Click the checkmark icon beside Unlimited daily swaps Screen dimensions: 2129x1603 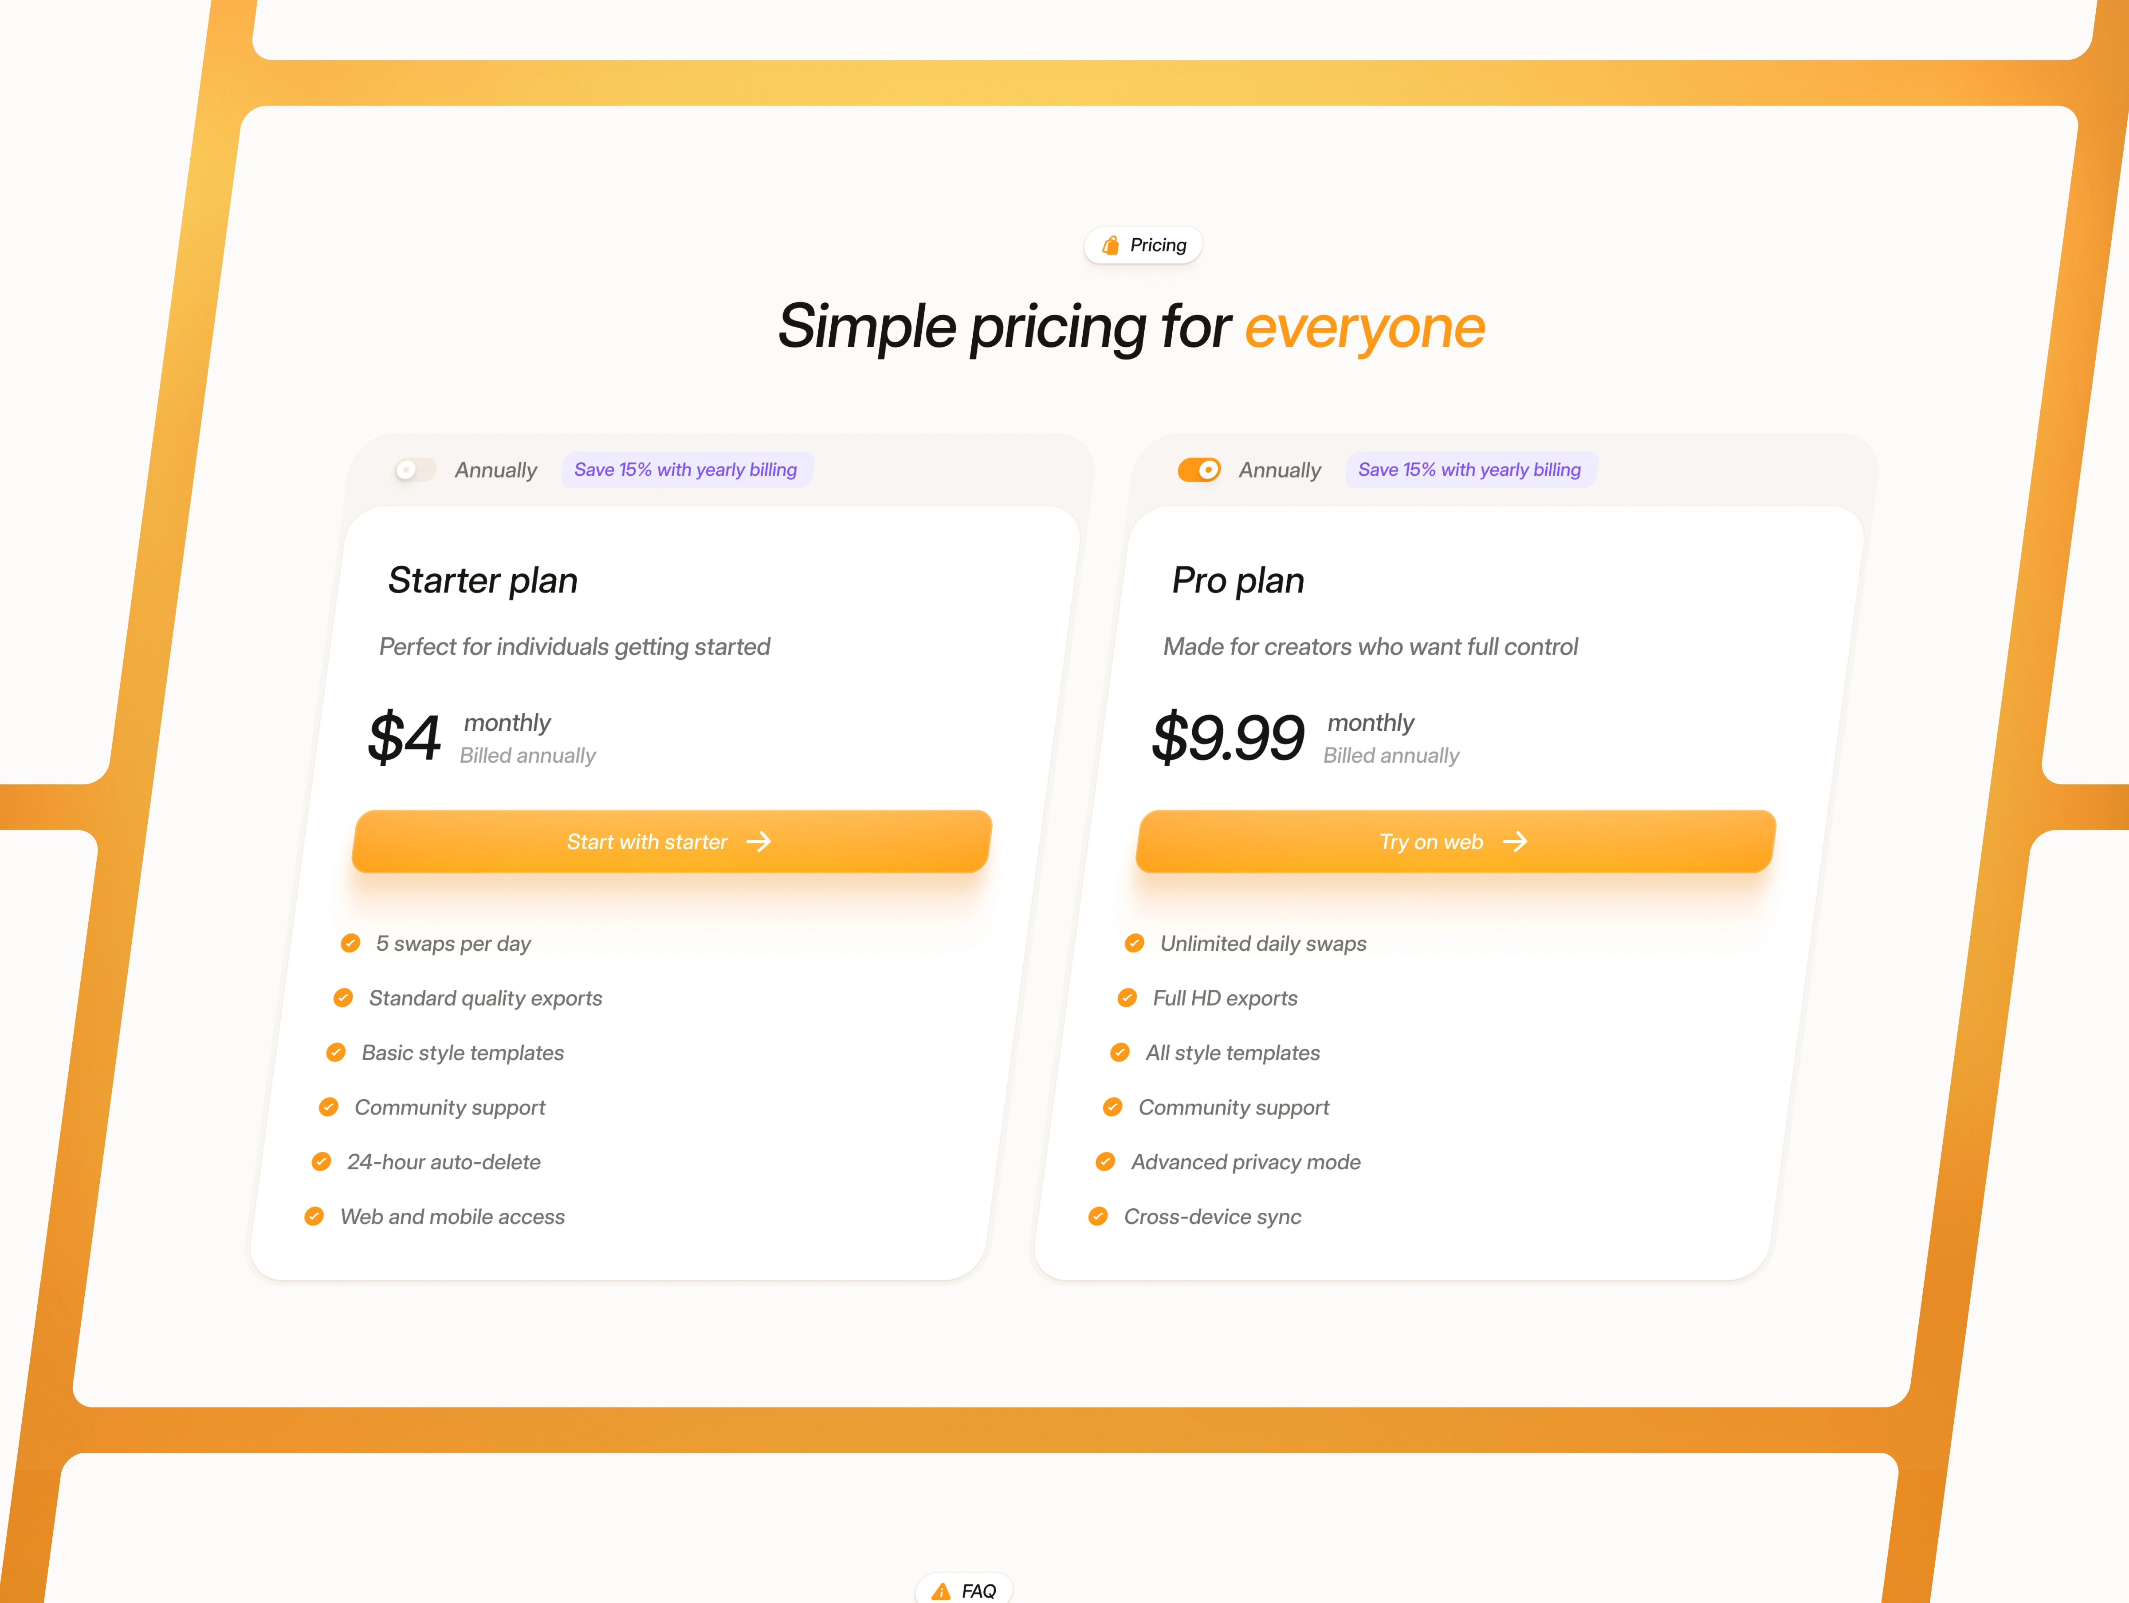click(x=1135, y=943)
